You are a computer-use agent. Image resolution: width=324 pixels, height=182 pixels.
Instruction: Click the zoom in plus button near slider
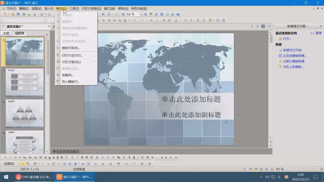(317, 169)
